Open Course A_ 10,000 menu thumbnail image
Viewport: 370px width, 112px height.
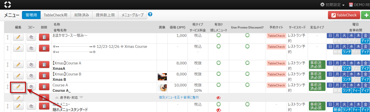162,88
